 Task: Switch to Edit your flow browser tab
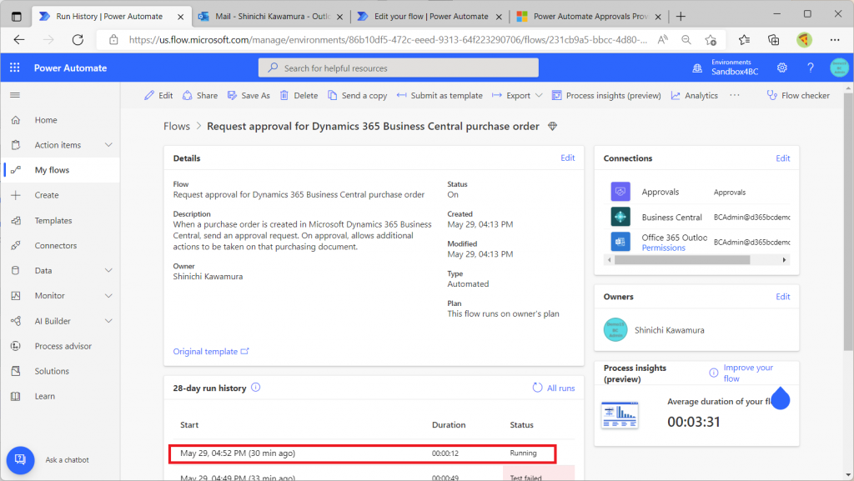click(430, 17)
